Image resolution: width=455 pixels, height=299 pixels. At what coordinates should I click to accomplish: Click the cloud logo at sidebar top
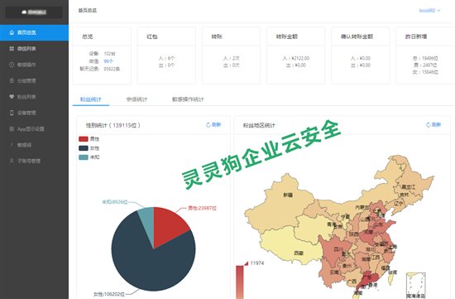24,12
